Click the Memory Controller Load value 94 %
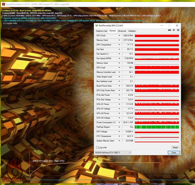Viewport: 195px width, 185px height. (128, 72)
